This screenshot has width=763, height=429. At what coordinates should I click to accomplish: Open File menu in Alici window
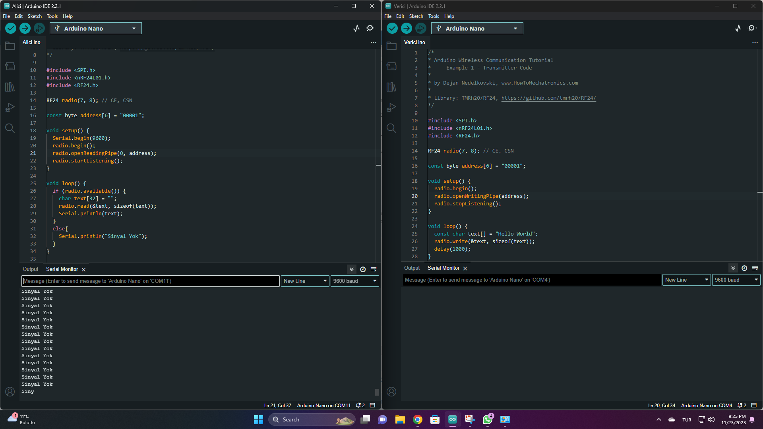point(6,16)
